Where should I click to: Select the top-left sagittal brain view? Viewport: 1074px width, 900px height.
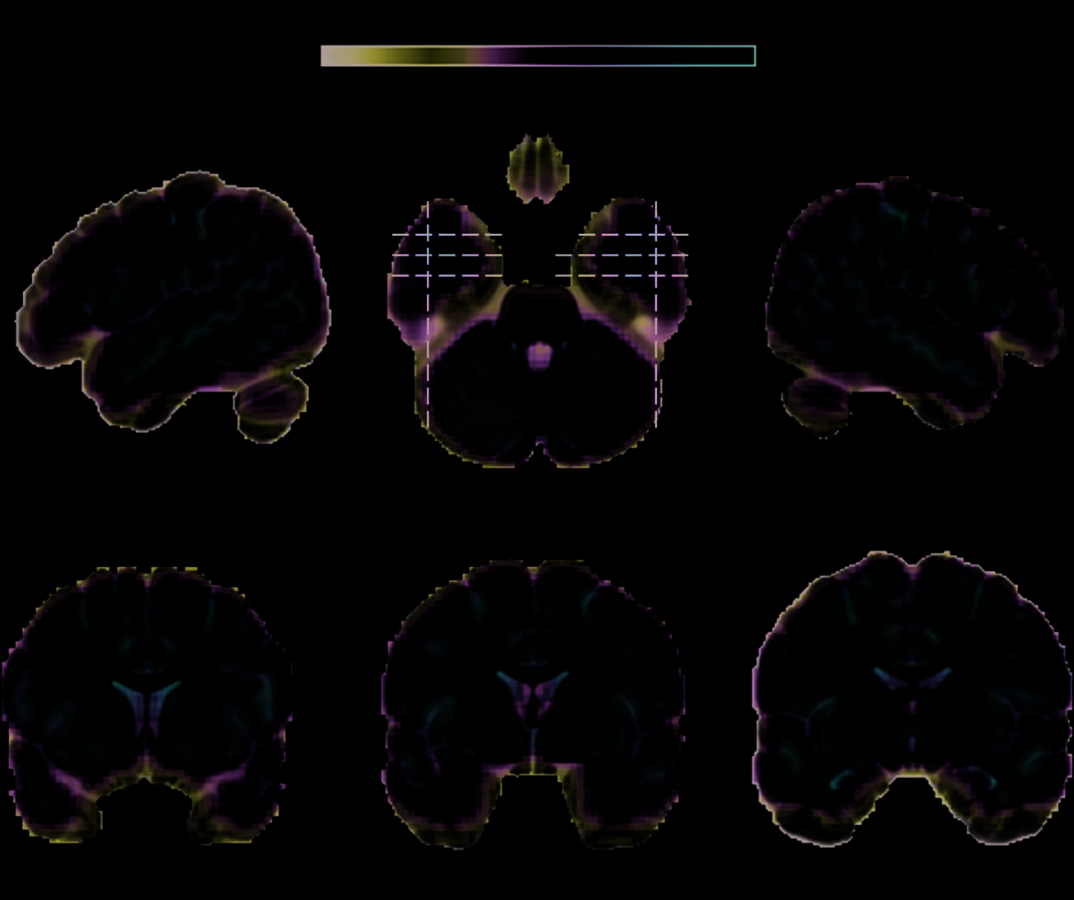173,307
